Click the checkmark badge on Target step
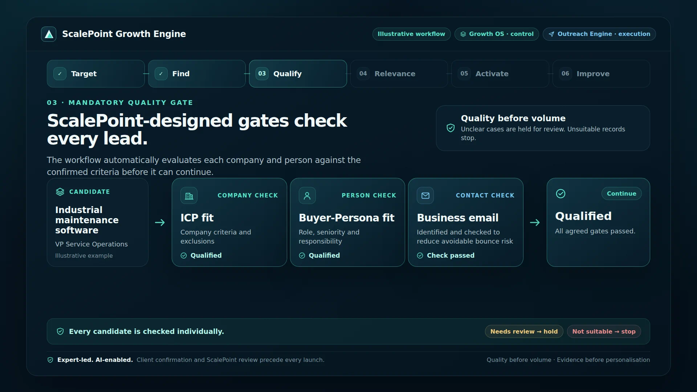 [60, 74]
